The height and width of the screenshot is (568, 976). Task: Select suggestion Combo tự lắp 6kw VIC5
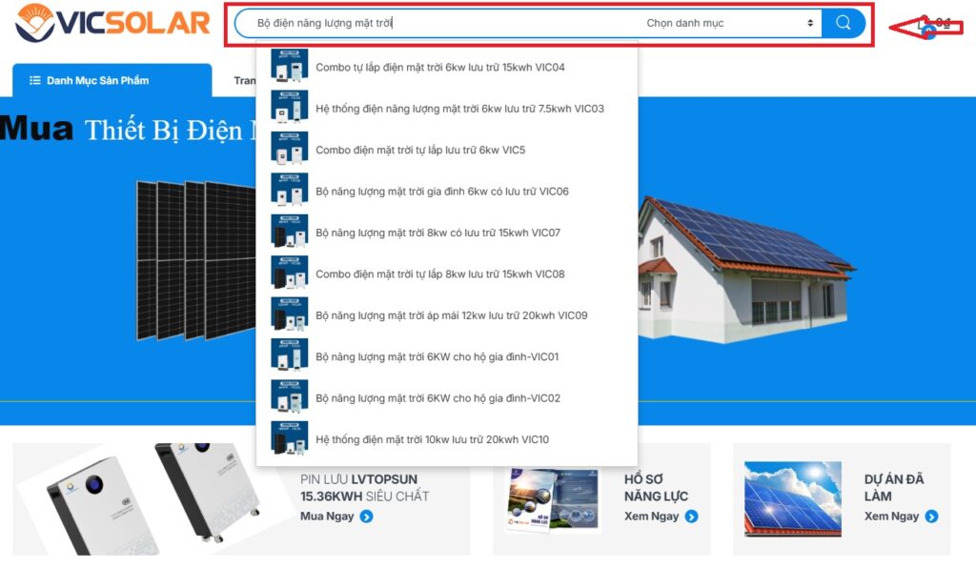point(420,150)
